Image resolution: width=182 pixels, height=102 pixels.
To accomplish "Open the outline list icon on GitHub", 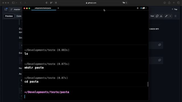I will pyautogui.click(x=175, y=16).
